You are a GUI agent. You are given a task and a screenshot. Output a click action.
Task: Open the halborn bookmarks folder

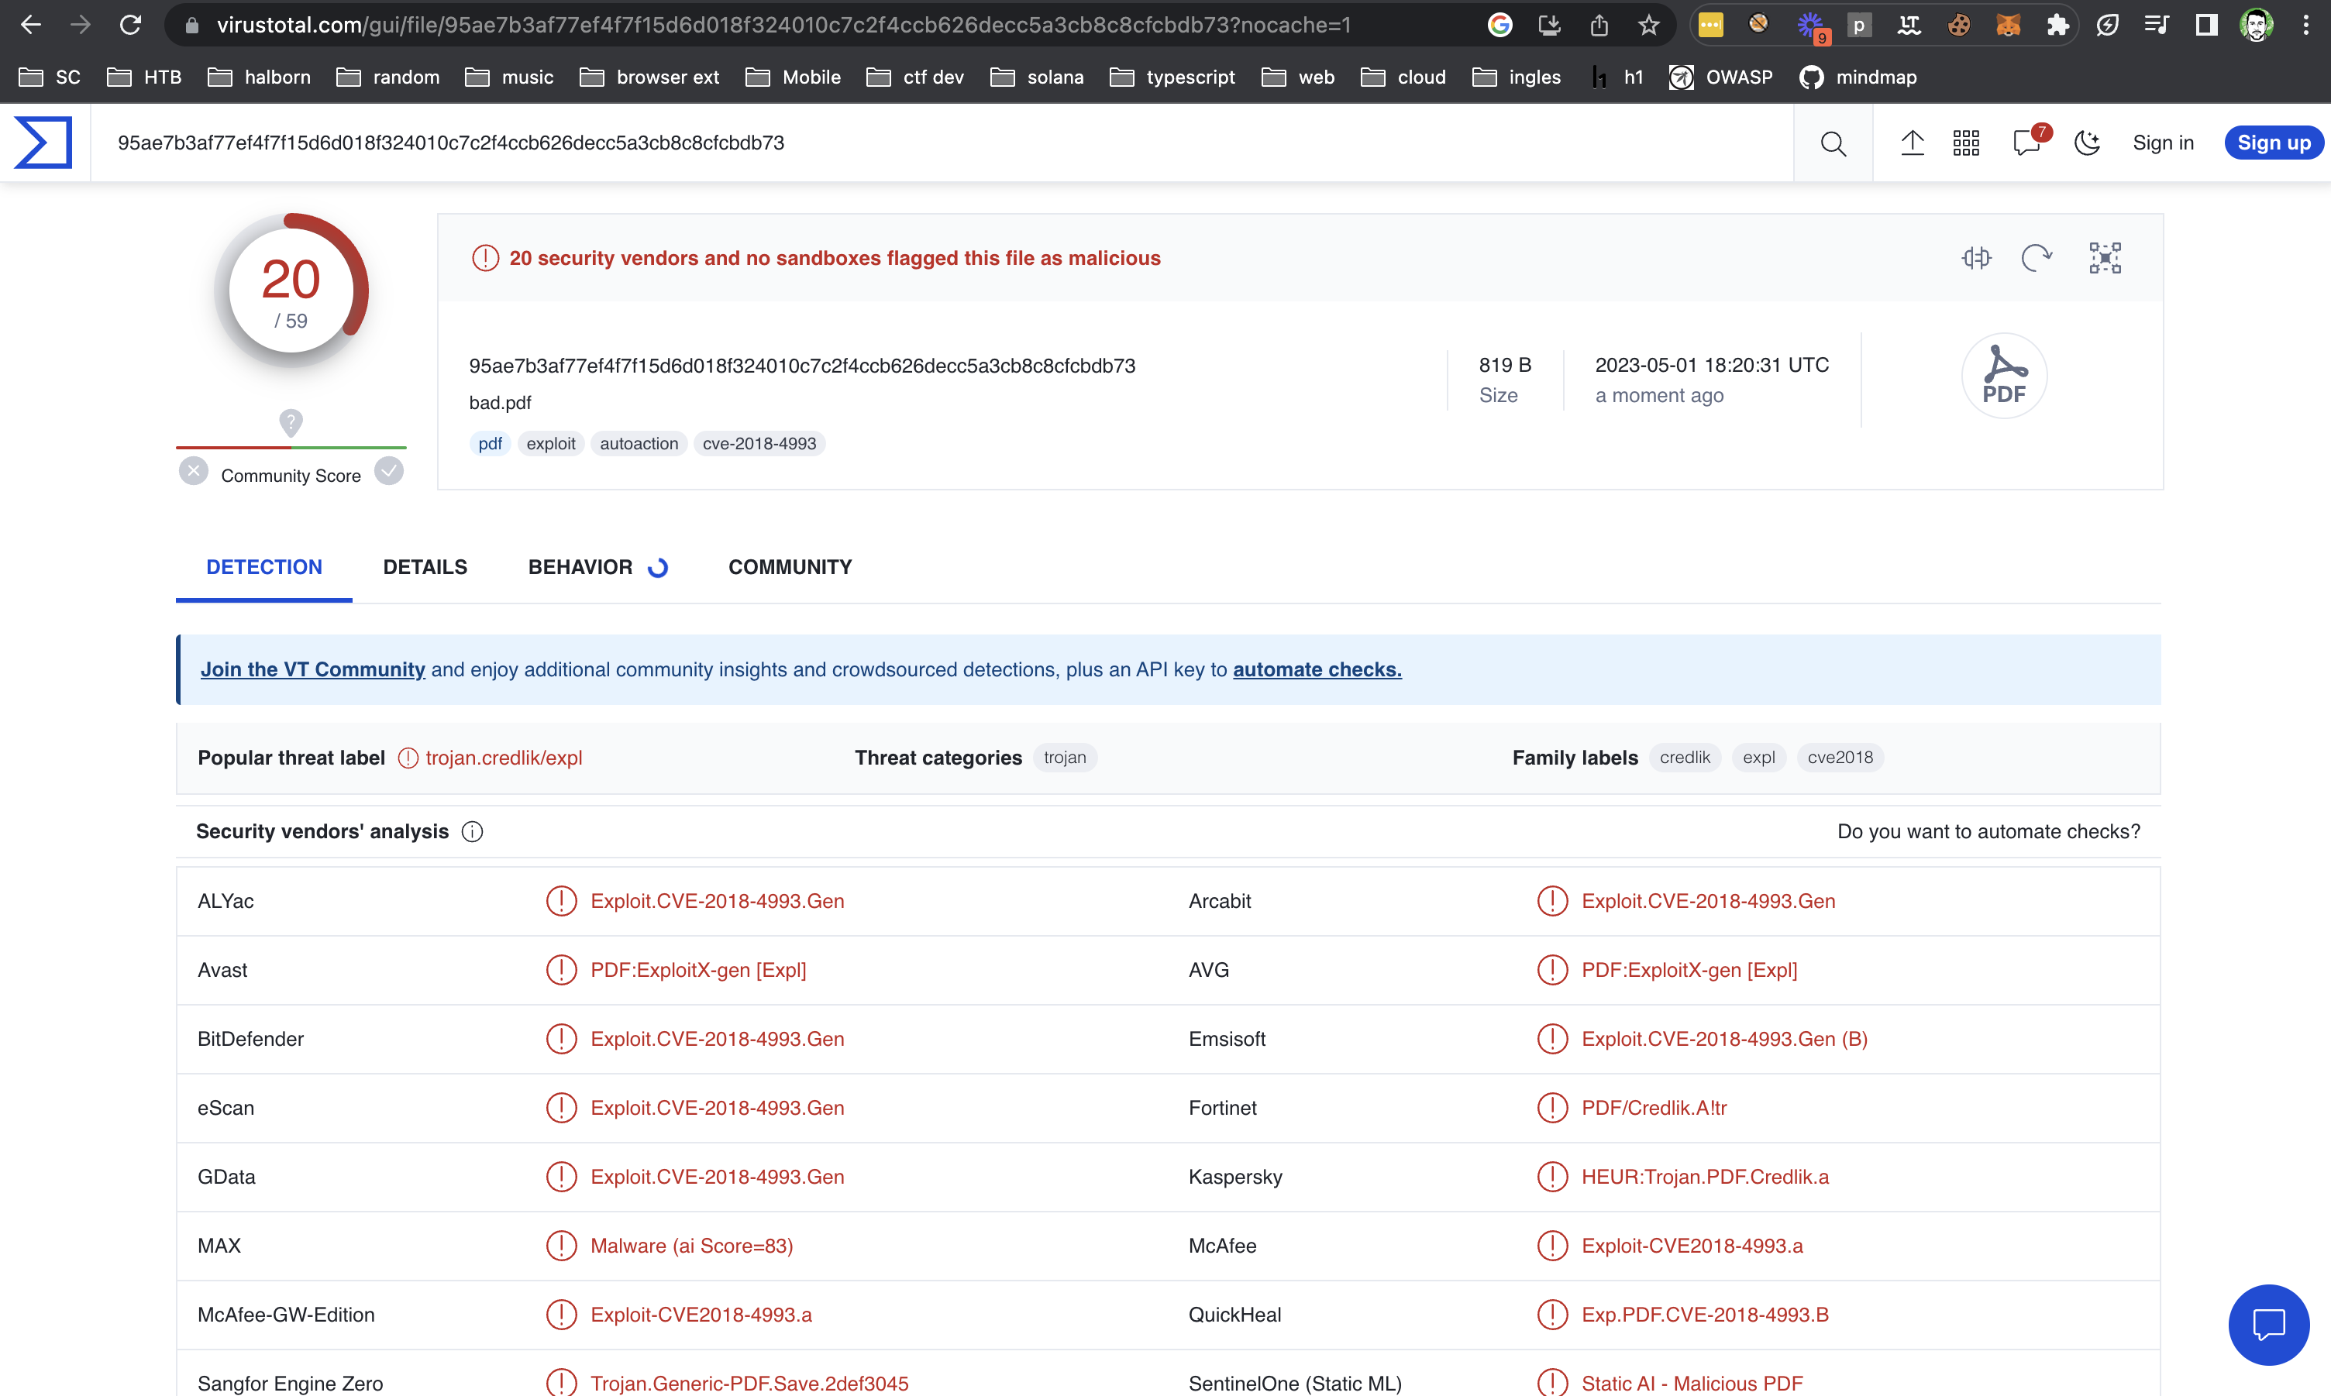(259, 77)
